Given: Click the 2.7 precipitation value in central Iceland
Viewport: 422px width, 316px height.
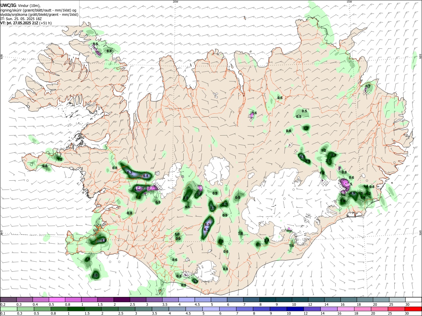Looking at the screenshot, I should coord(225,204).
